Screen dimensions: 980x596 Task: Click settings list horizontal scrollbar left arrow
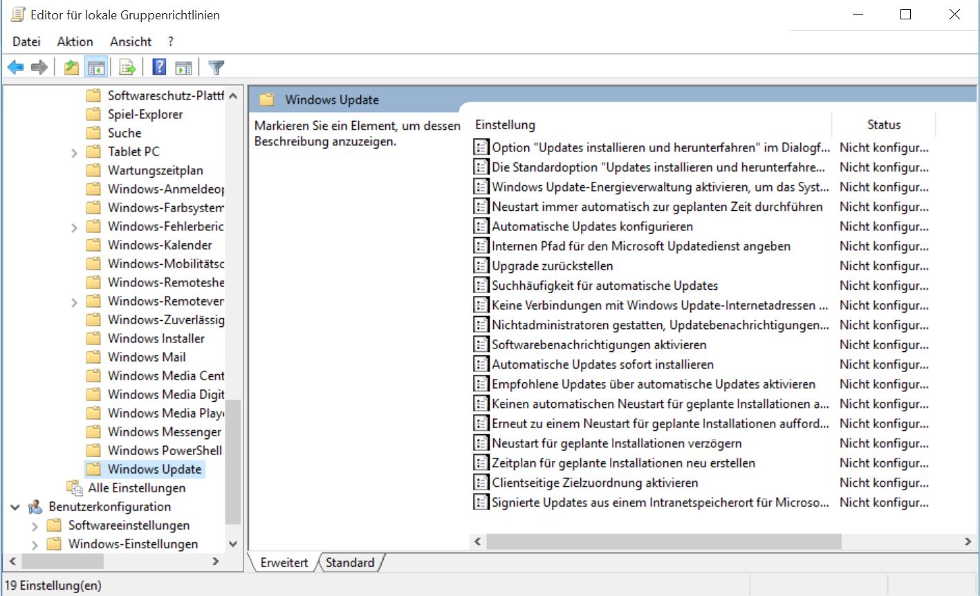tap(477, 542)
